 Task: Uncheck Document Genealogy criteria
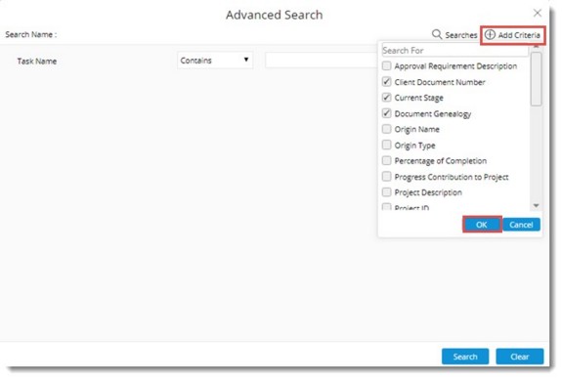click(x=386, y=113)
